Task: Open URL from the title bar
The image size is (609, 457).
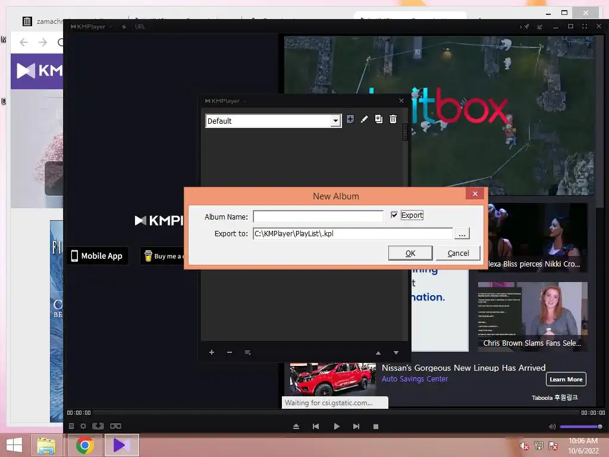Action: [x=140, y=27]
